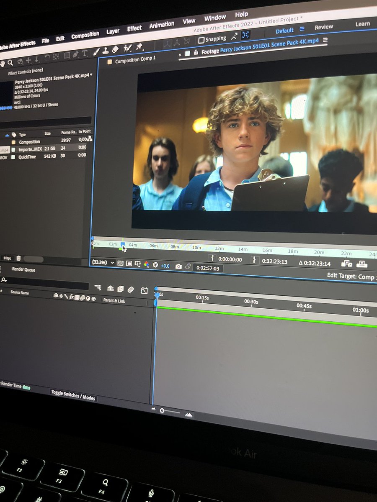377x502 pixels.
Task: Click the 0:00:00:00 In point timecode
Action: pyautogui.click(x=230, y=259)
